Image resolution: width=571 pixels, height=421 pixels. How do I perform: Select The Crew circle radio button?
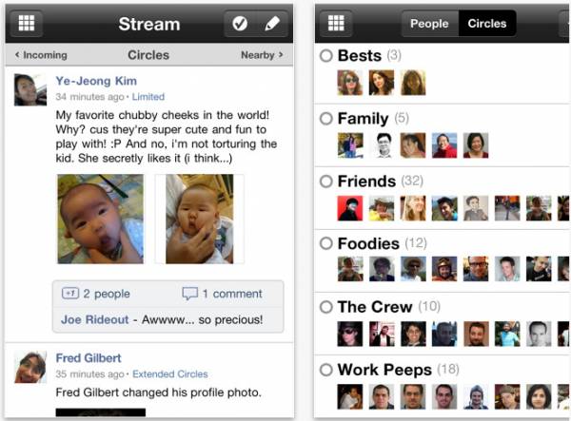pyautogui.click(x=325, y=307)
